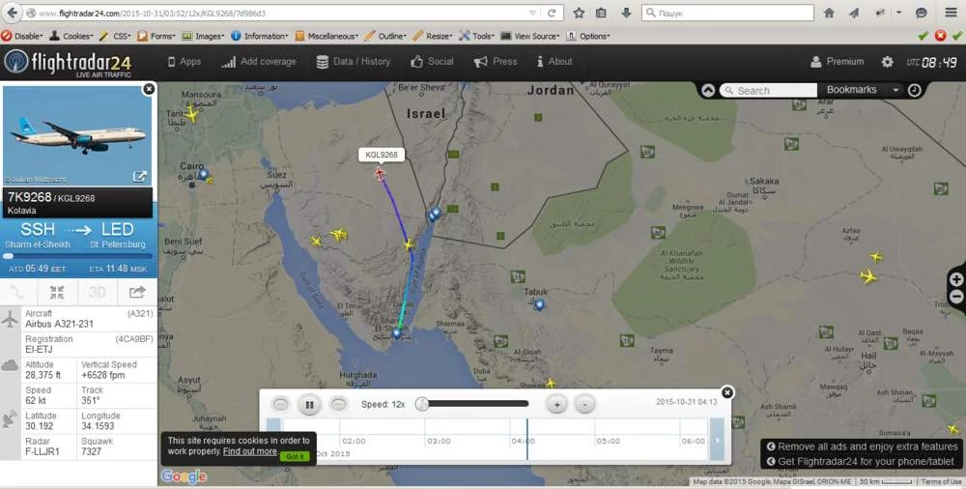This screenshot has width=966, height=489.
Task: Accept cookies with Got it button
Action: 295,456
